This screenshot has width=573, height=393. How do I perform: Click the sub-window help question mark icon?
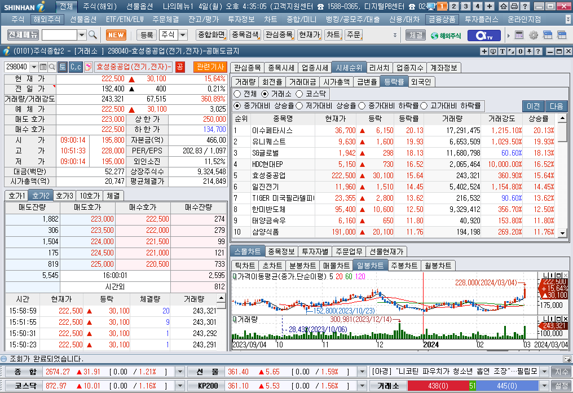tap(538, 51)
